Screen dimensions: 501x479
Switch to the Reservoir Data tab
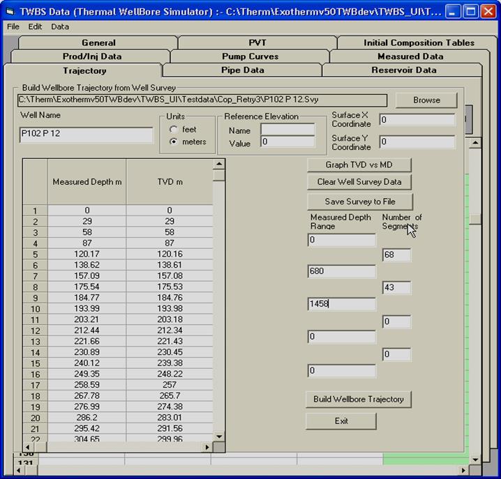(x=403, y=70)
